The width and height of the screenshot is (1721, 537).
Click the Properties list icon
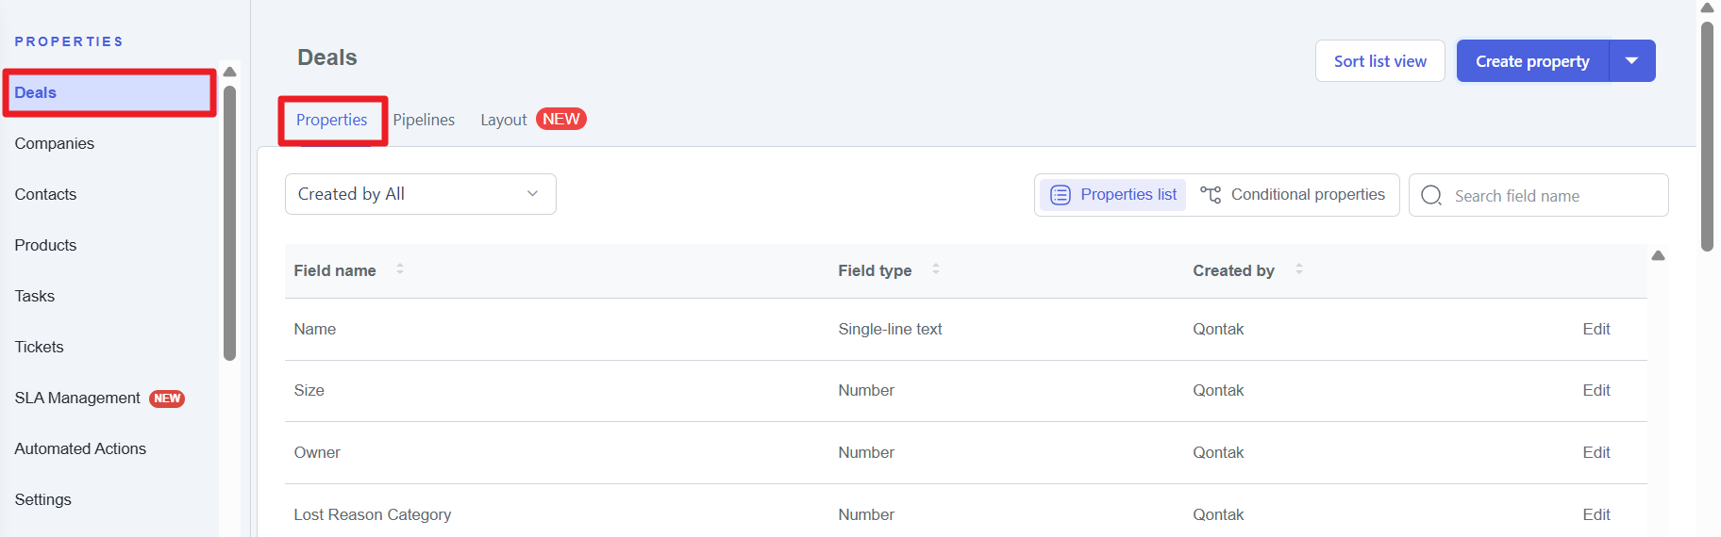[1061, 195]
